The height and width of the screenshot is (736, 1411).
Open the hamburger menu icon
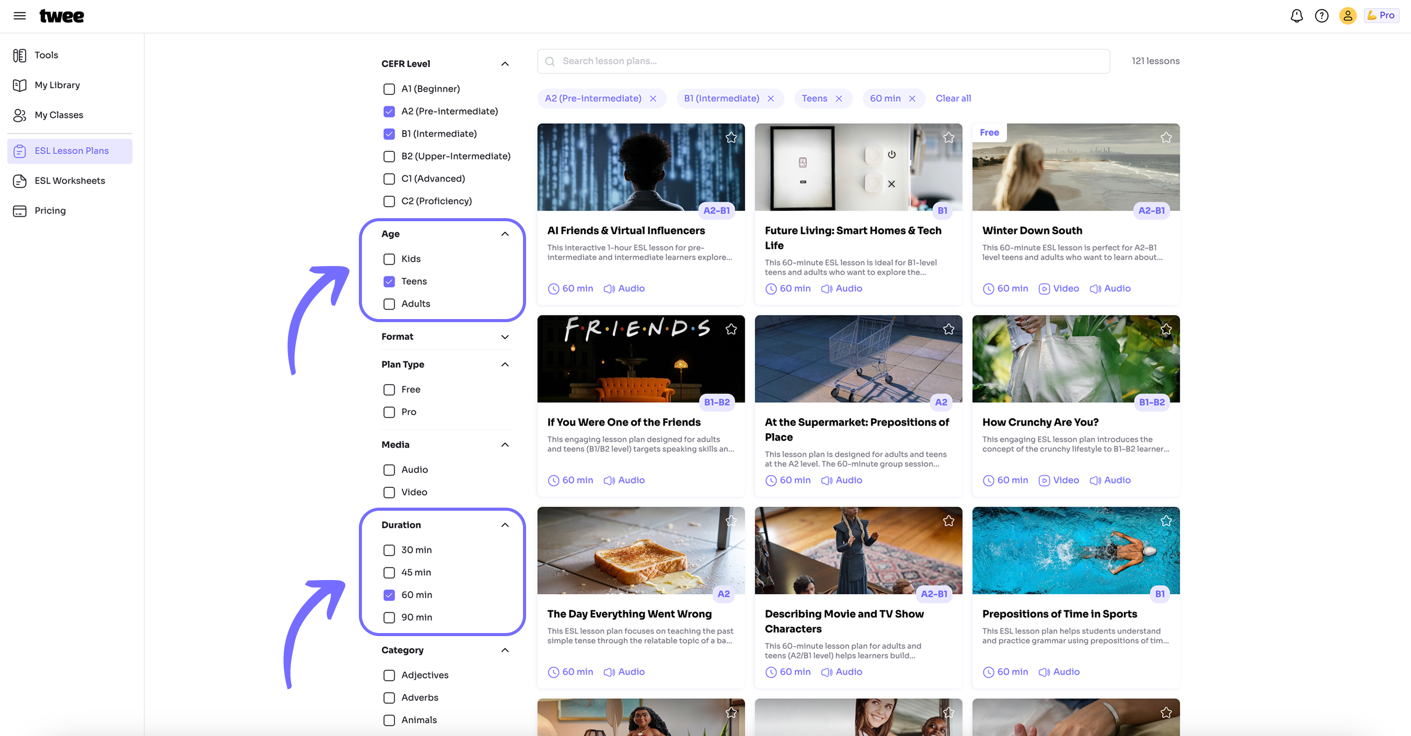point(20,16)
